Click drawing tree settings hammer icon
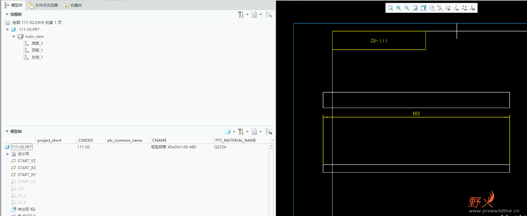The image size is (527, 216). point(241,14)
